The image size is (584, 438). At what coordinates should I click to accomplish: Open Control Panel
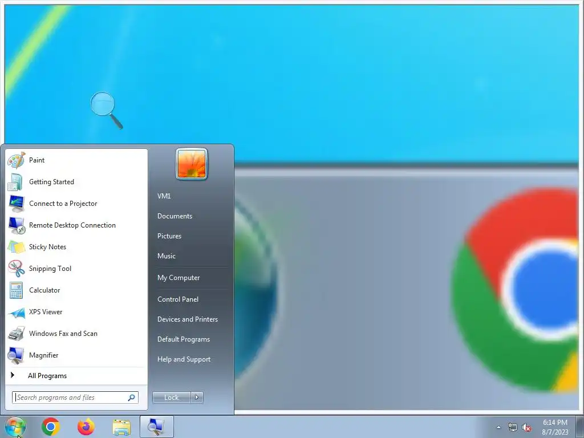point(178,299)
